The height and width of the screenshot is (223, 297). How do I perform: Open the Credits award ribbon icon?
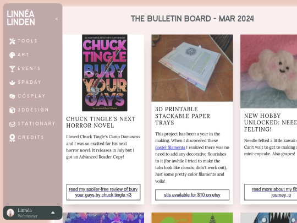pos(12,138)
